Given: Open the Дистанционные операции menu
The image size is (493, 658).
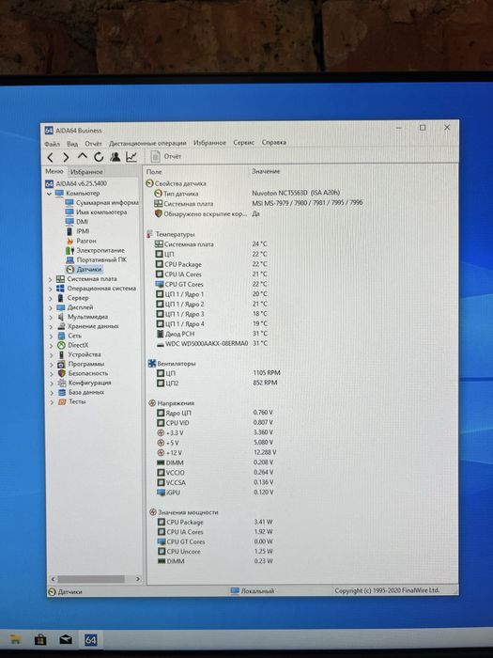Looking at the screenshot, I should [147, 143].
